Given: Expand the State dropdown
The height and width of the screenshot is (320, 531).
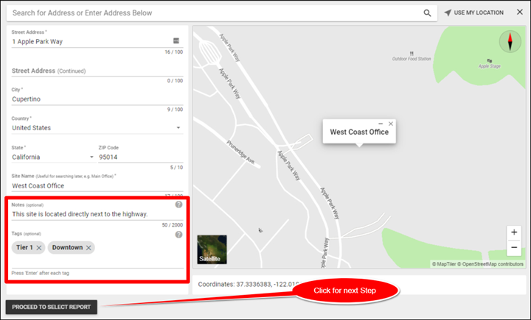Looking at the screenshot, I should pos(91,157).
